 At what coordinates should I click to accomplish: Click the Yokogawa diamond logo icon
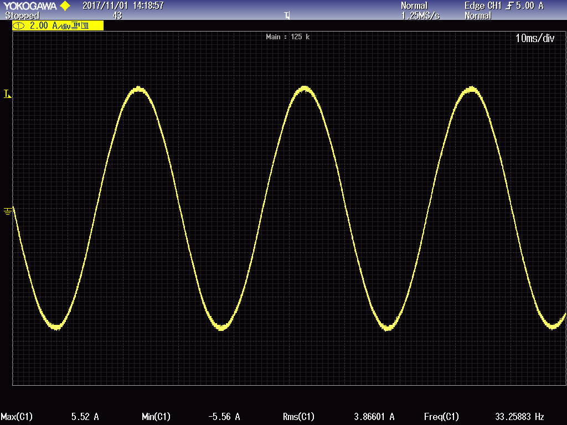tap(65, 6)
